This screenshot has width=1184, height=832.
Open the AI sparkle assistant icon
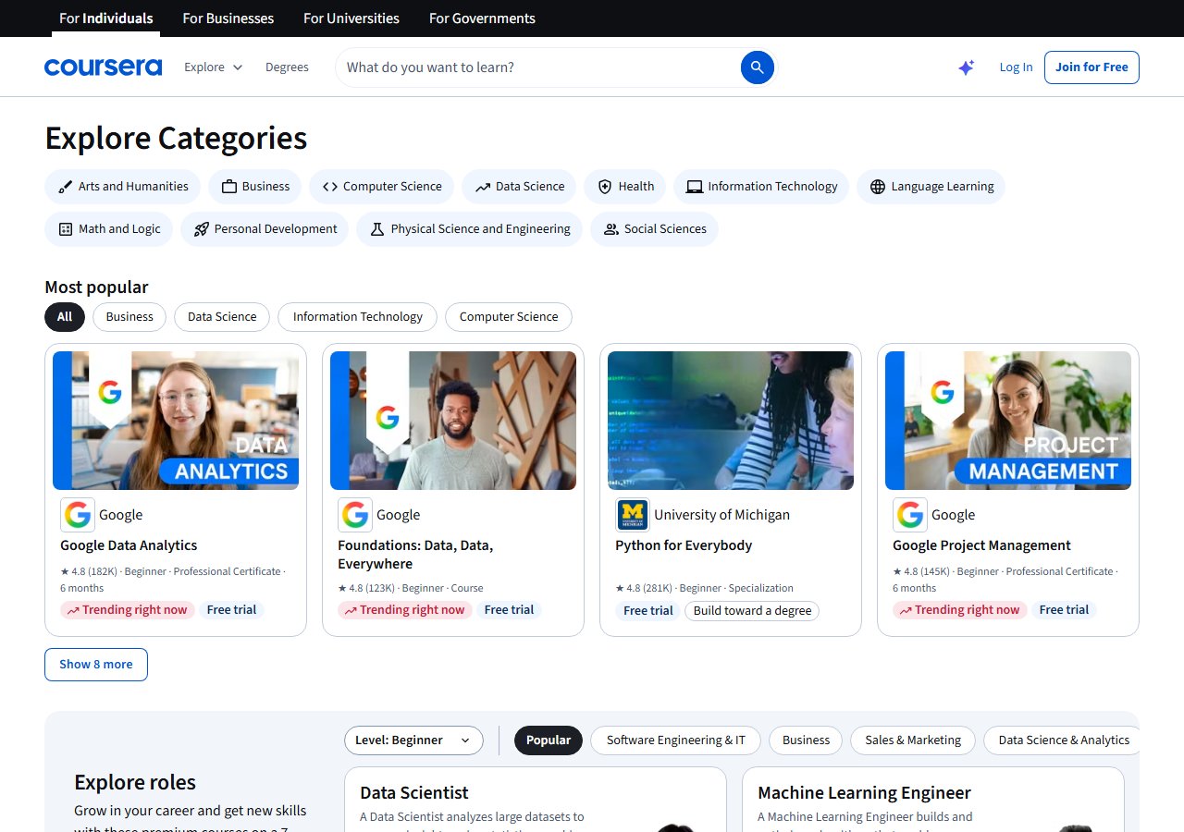(x=966, y=67)
